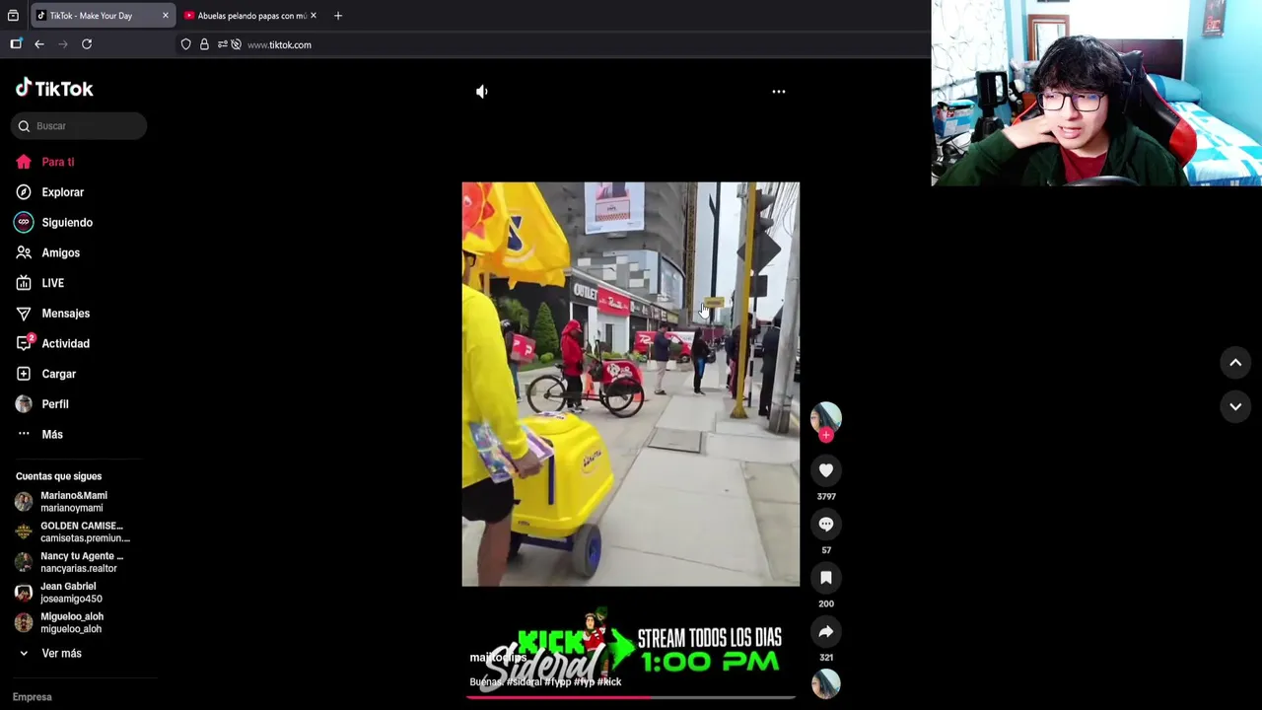Viewport: 1262px width, 710px height.
Task: Click the Siguiendo icon
Action: pyautogui.click(x=24, y=223)
